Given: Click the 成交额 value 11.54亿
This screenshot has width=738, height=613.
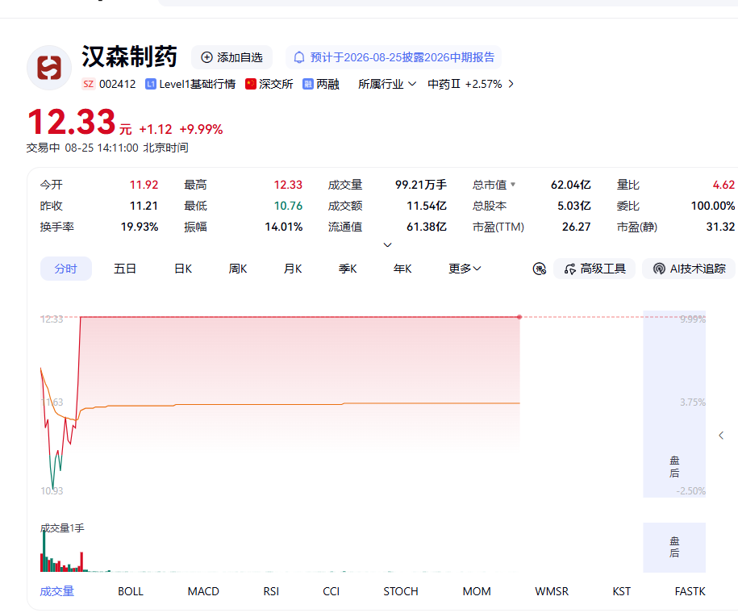Looking at the screenshot, I should tap(427, 206).
